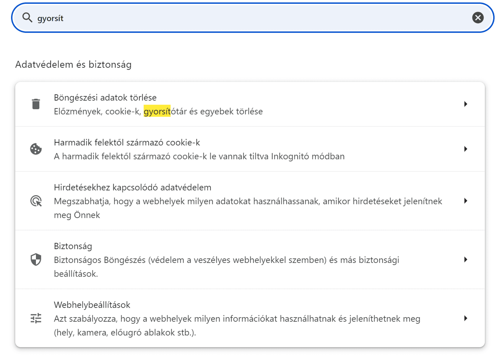Expand arrow for Böngészési adatok törlése

pos(465,104)
